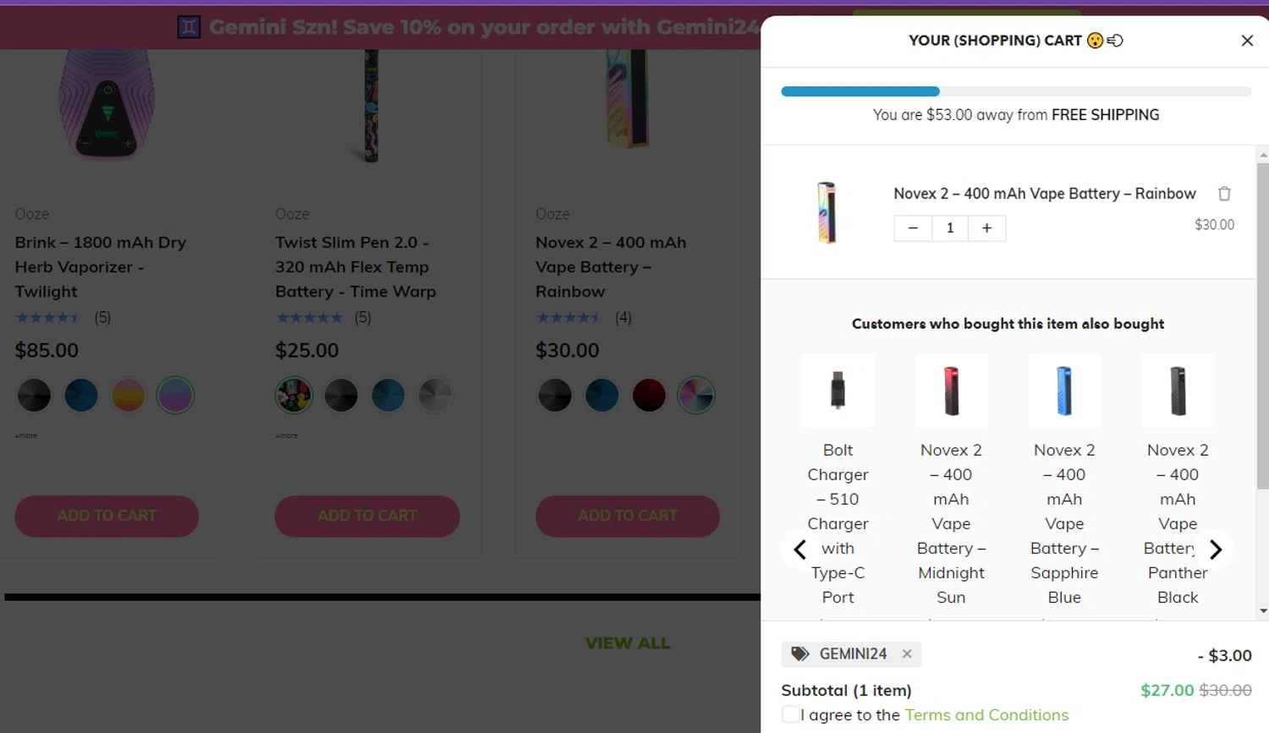Select the Twilight color swatch for Brink

[x=175, y=395]
